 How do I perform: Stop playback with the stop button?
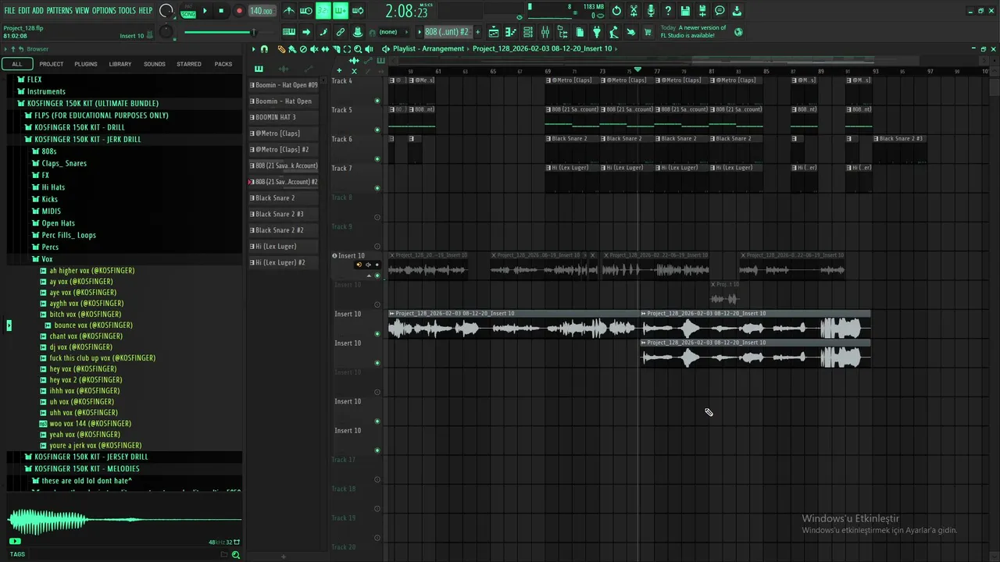(x=221, y=11)
